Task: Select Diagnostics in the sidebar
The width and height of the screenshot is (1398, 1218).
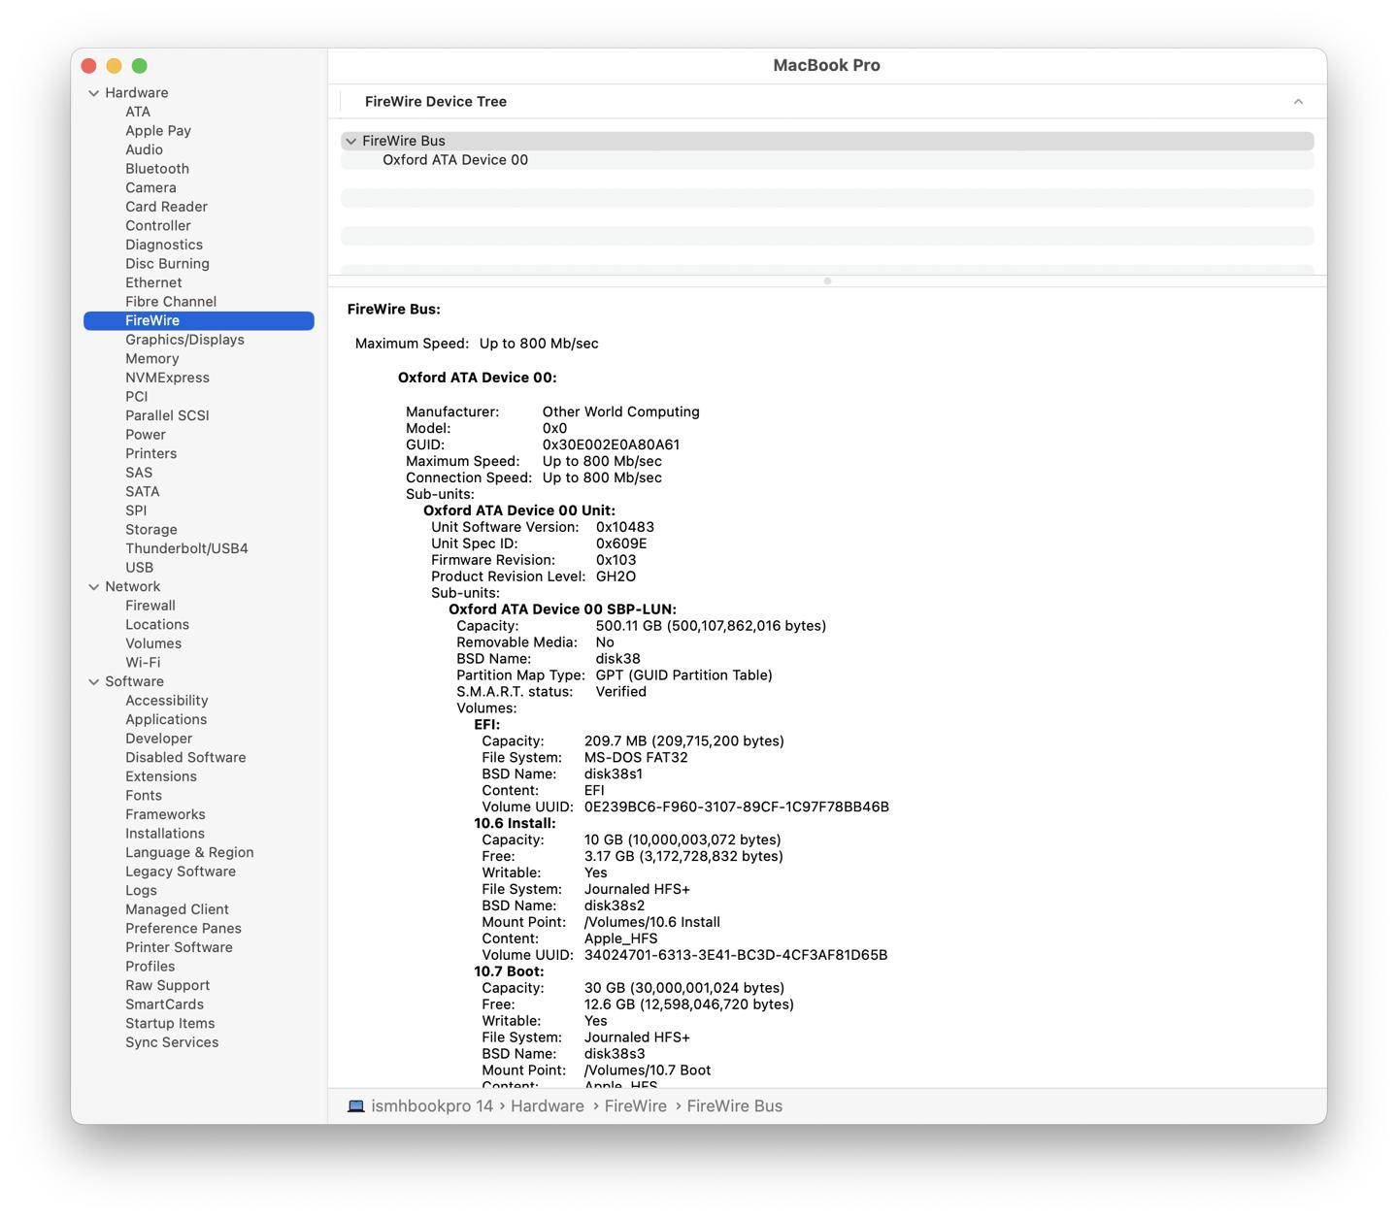Action: click(x=164, y=245)
